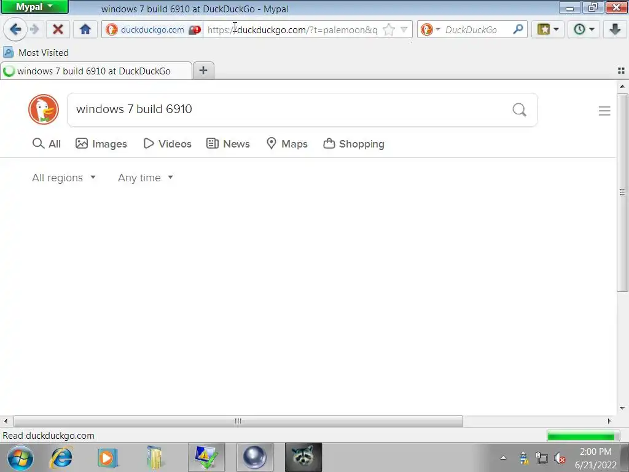The height and width of the screenshot is (472, 629).
Task: Launch Internet Explorer from the taskbar
Action: (x=61, y=457)
